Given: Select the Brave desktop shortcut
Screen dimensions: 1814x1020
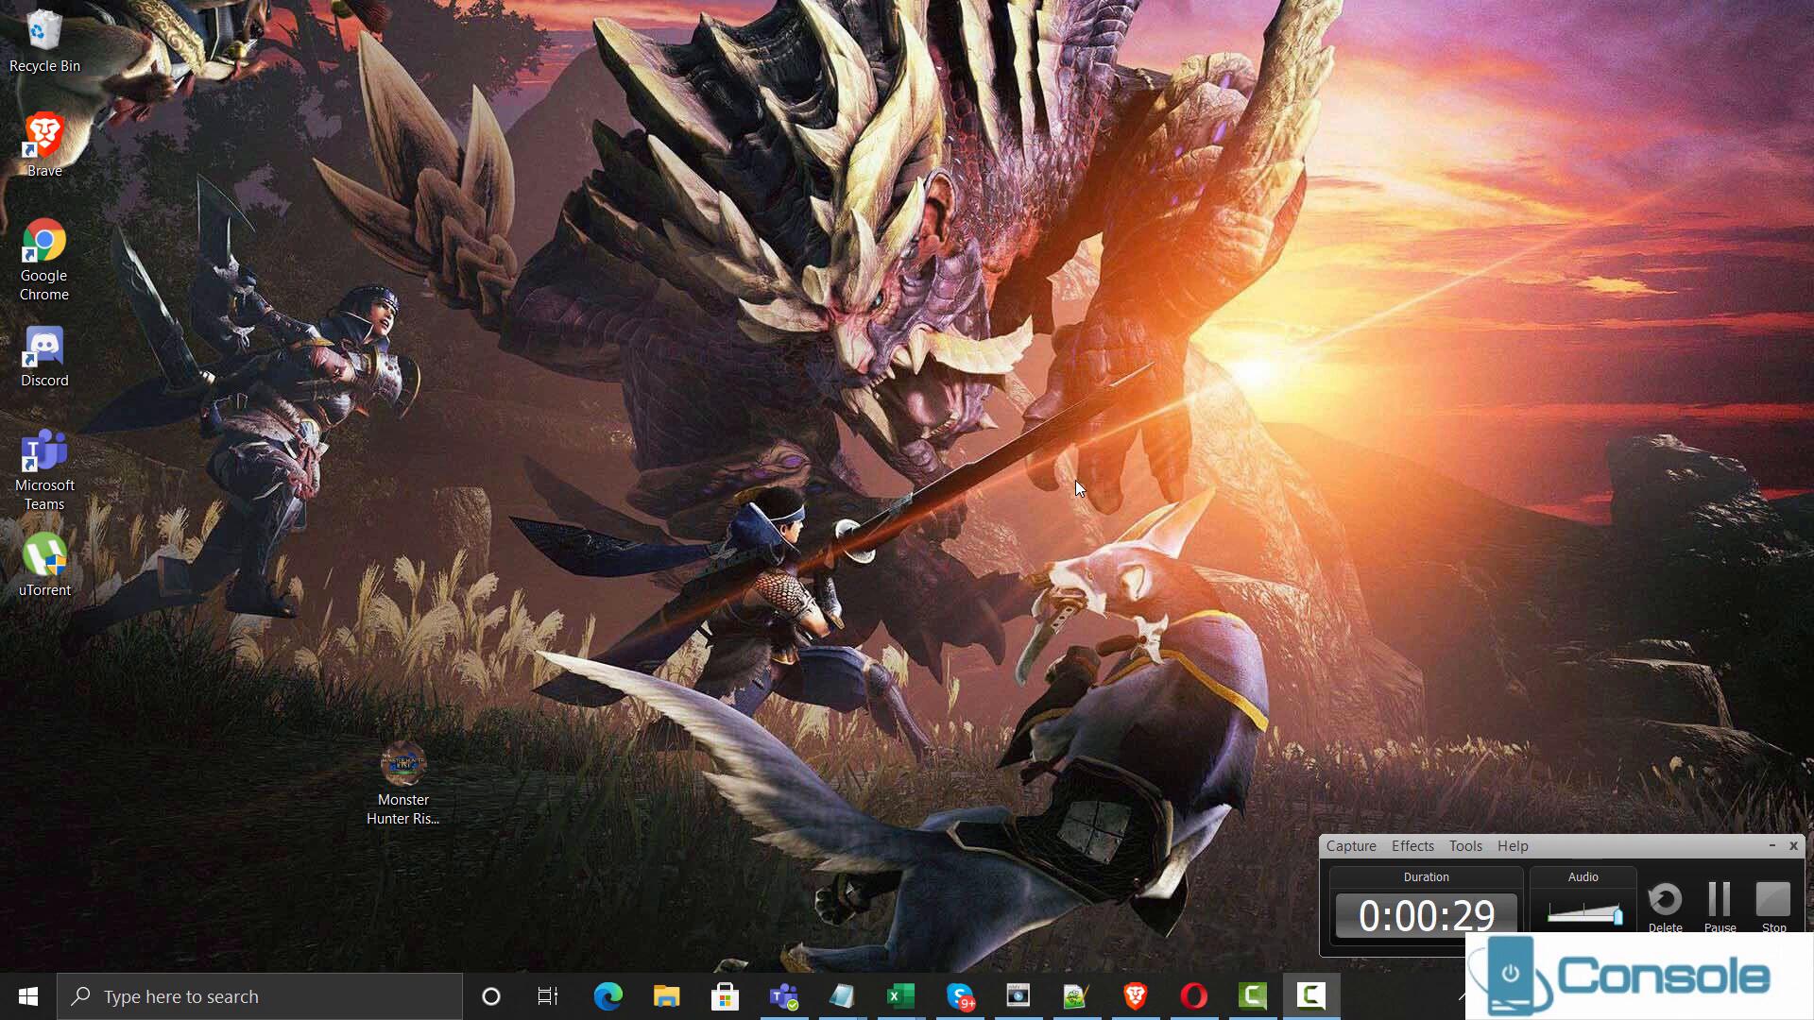Looking at the screenshot, I should [44, 145].
